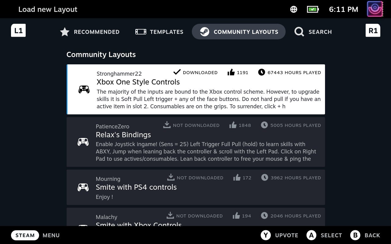Click the 194 upvote count
The width and height of the screenshot is (391, 244).
[x=247, y=216]
